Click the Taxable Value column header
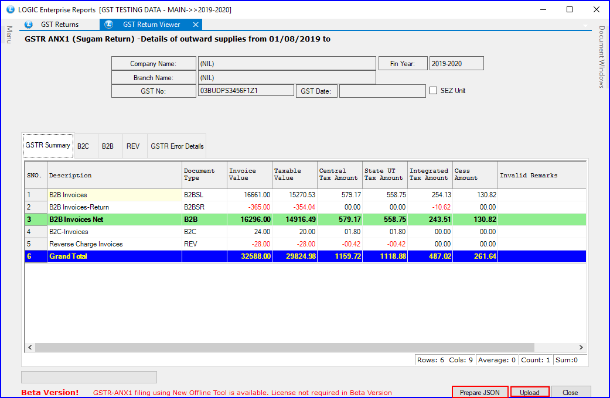Screen dimensions: 610x398 pyautogui.click(x=295, y=175)
